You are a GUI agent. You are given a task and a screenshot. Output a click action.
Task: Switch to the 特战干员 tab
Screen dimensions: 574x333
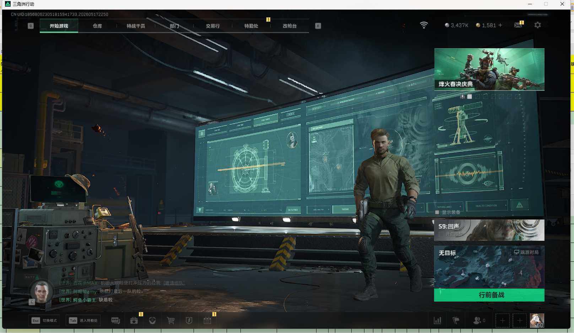pos(136,26)
